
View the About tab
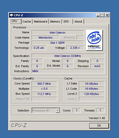[78, 22]
